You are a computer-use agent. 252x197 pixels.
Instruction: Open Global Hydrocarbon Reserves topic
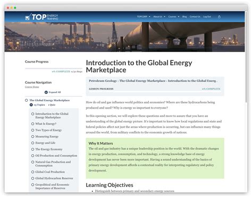(x=54, y=178)
